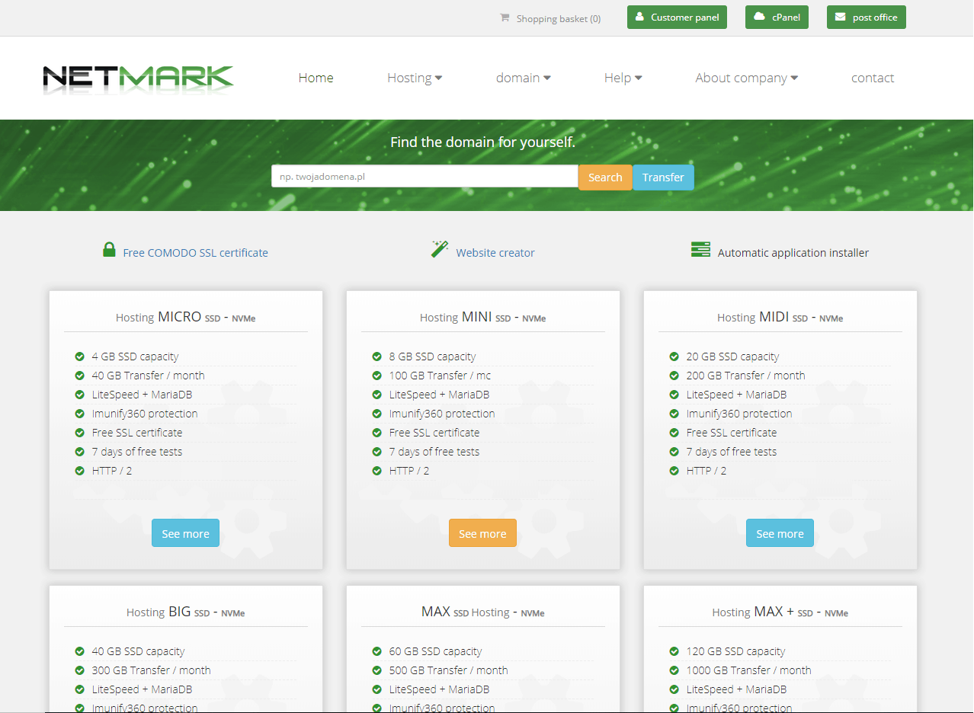Click the Hosting MICRO SSD - NVMe heading
This screenshot has width=974, height=713.
point(186,317)
